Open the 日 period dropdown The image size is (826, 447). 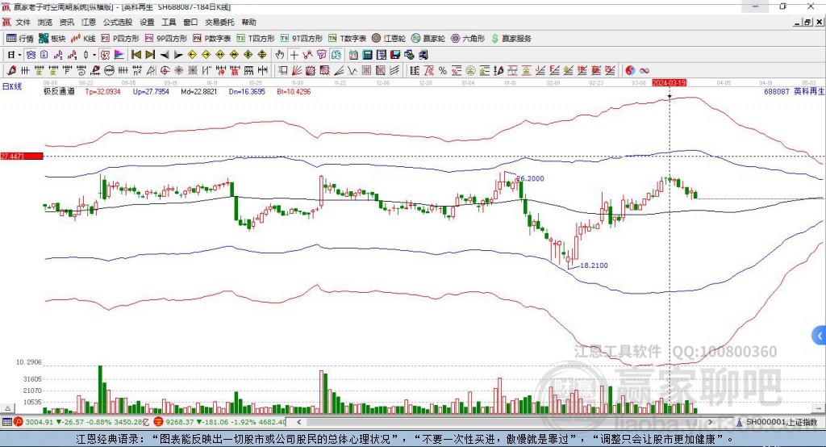pyautogui.click(x=15, y=55)
